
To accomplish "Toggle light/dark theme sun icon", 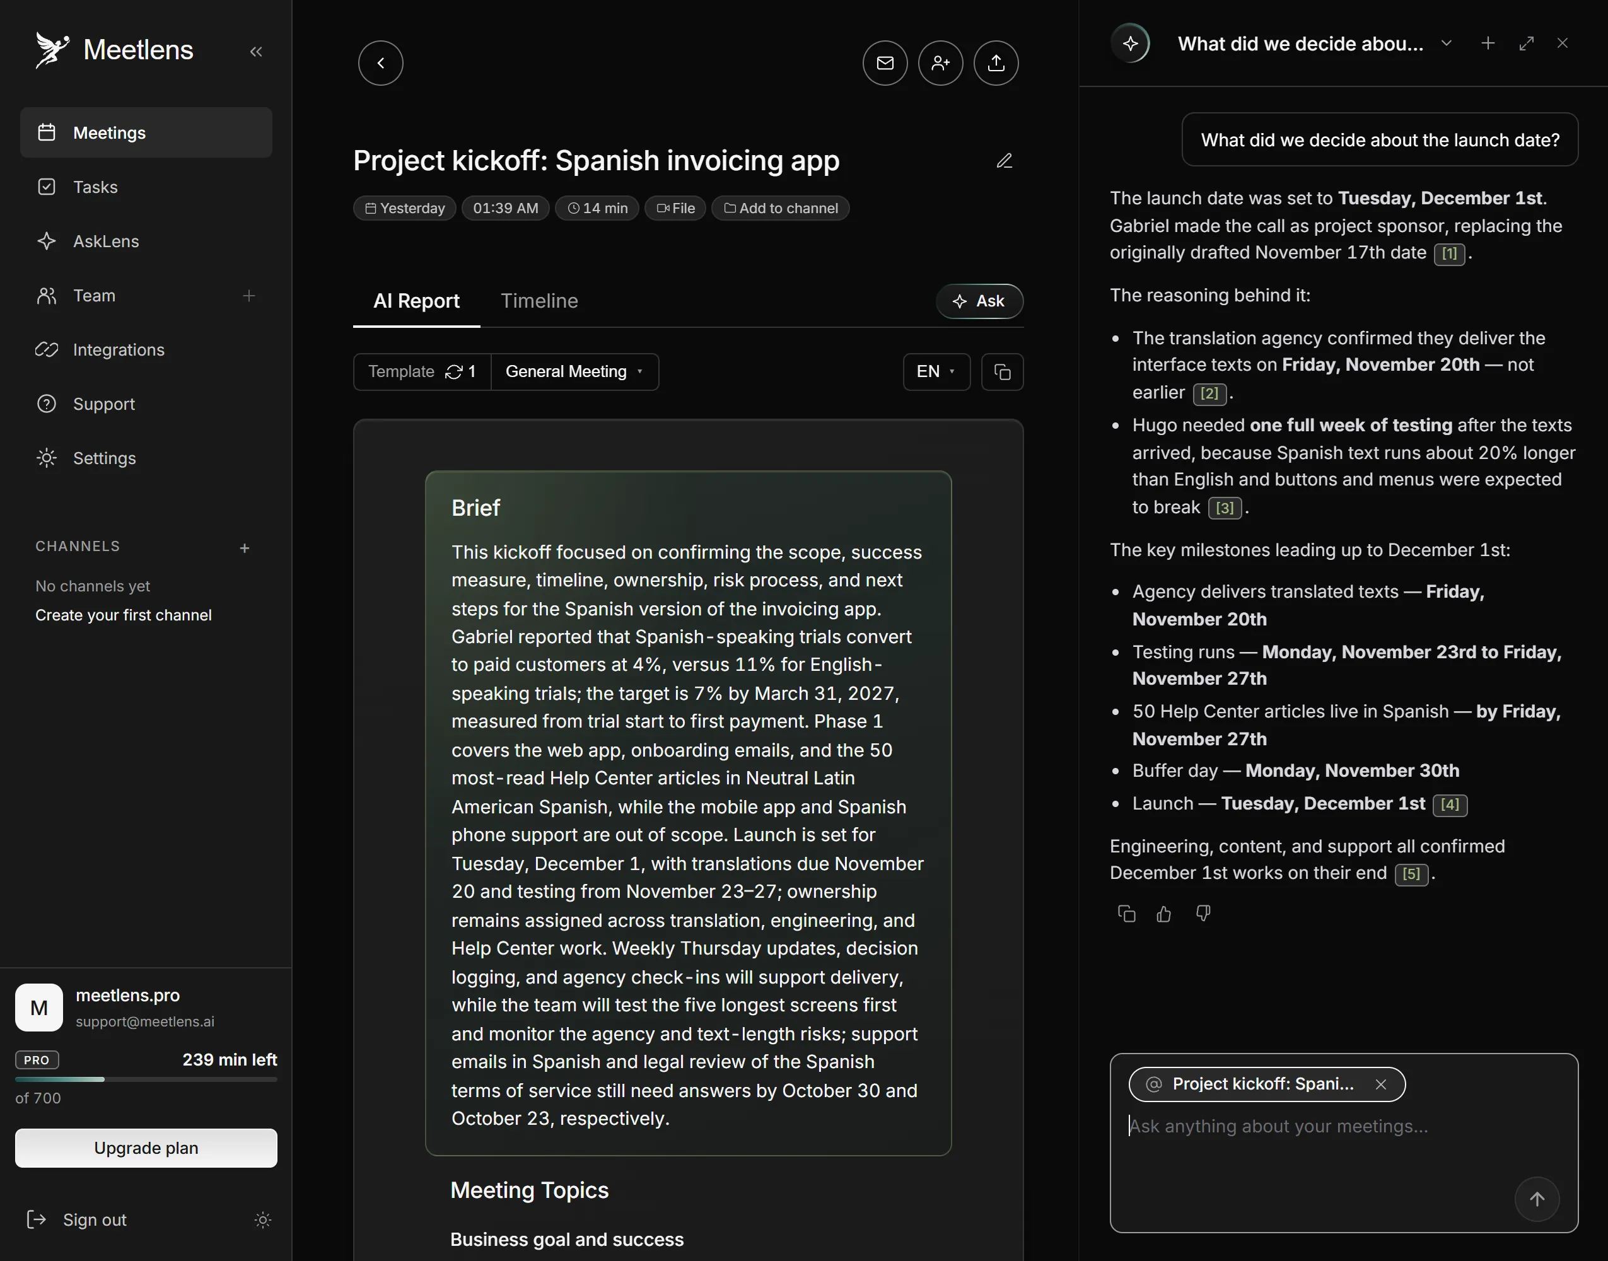I will click(263, 1221).
